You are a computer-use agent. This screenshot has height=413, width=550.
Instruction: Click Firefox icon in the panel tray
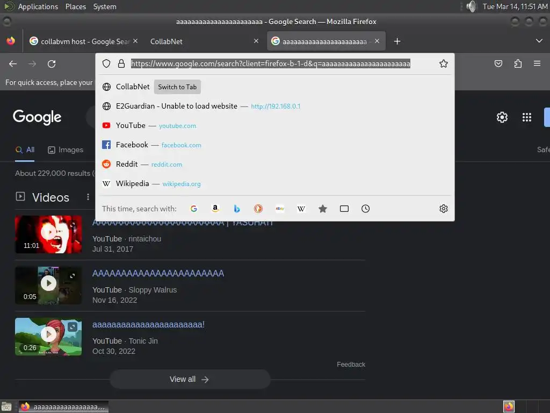509,407
